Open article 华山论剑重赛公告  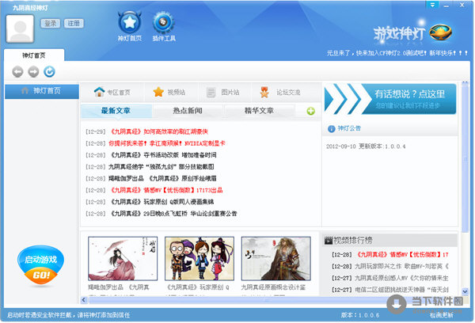173,214
